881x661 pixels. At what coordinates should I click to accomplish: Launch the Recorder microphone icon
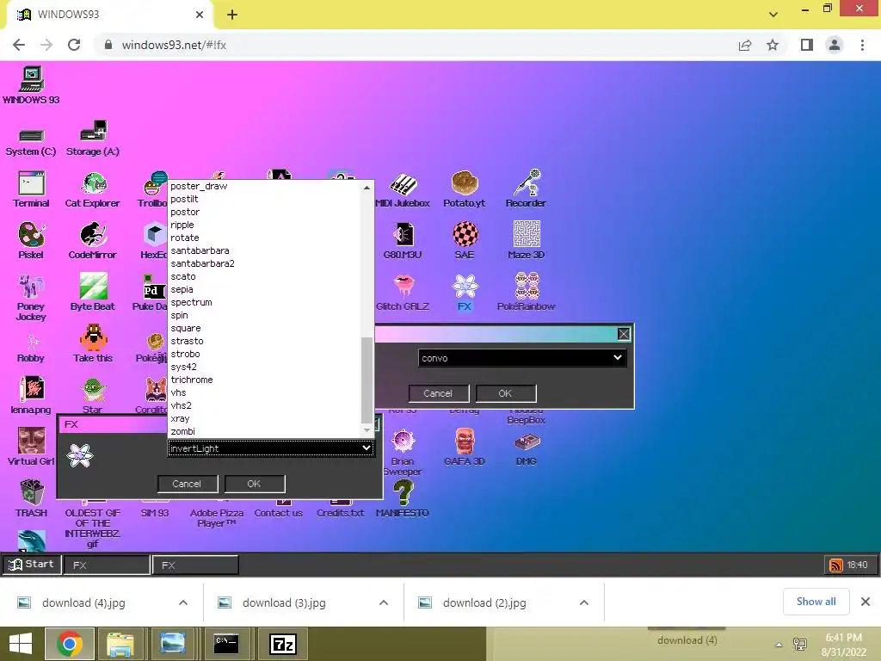(x=527, y=182)
